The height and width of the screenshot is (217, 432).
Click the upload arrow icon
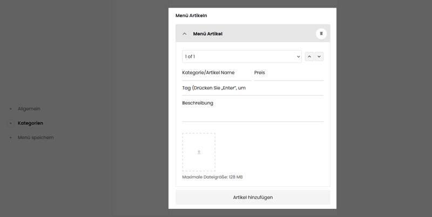coord(199,152)
